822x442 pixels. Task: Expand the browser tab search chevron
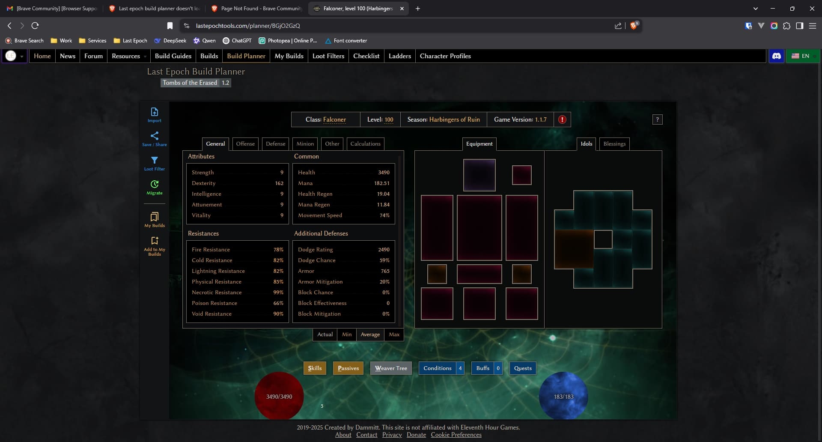tap(756, 8)
